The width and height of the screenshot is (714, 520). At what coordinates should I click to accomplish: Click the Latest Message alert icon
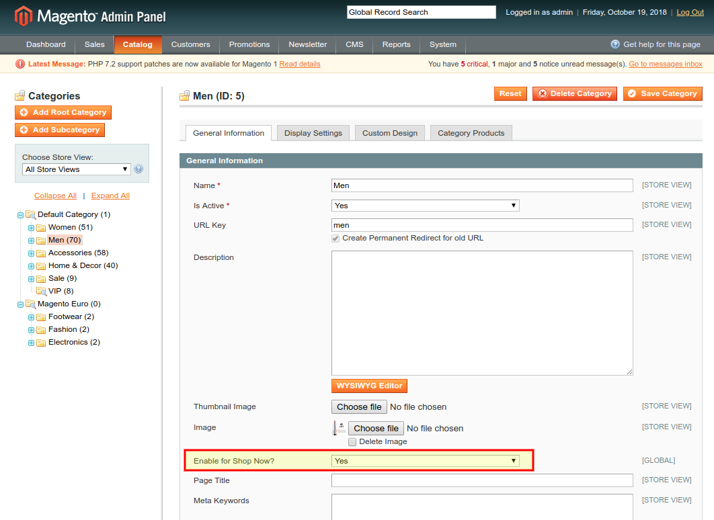pos(20,64)
